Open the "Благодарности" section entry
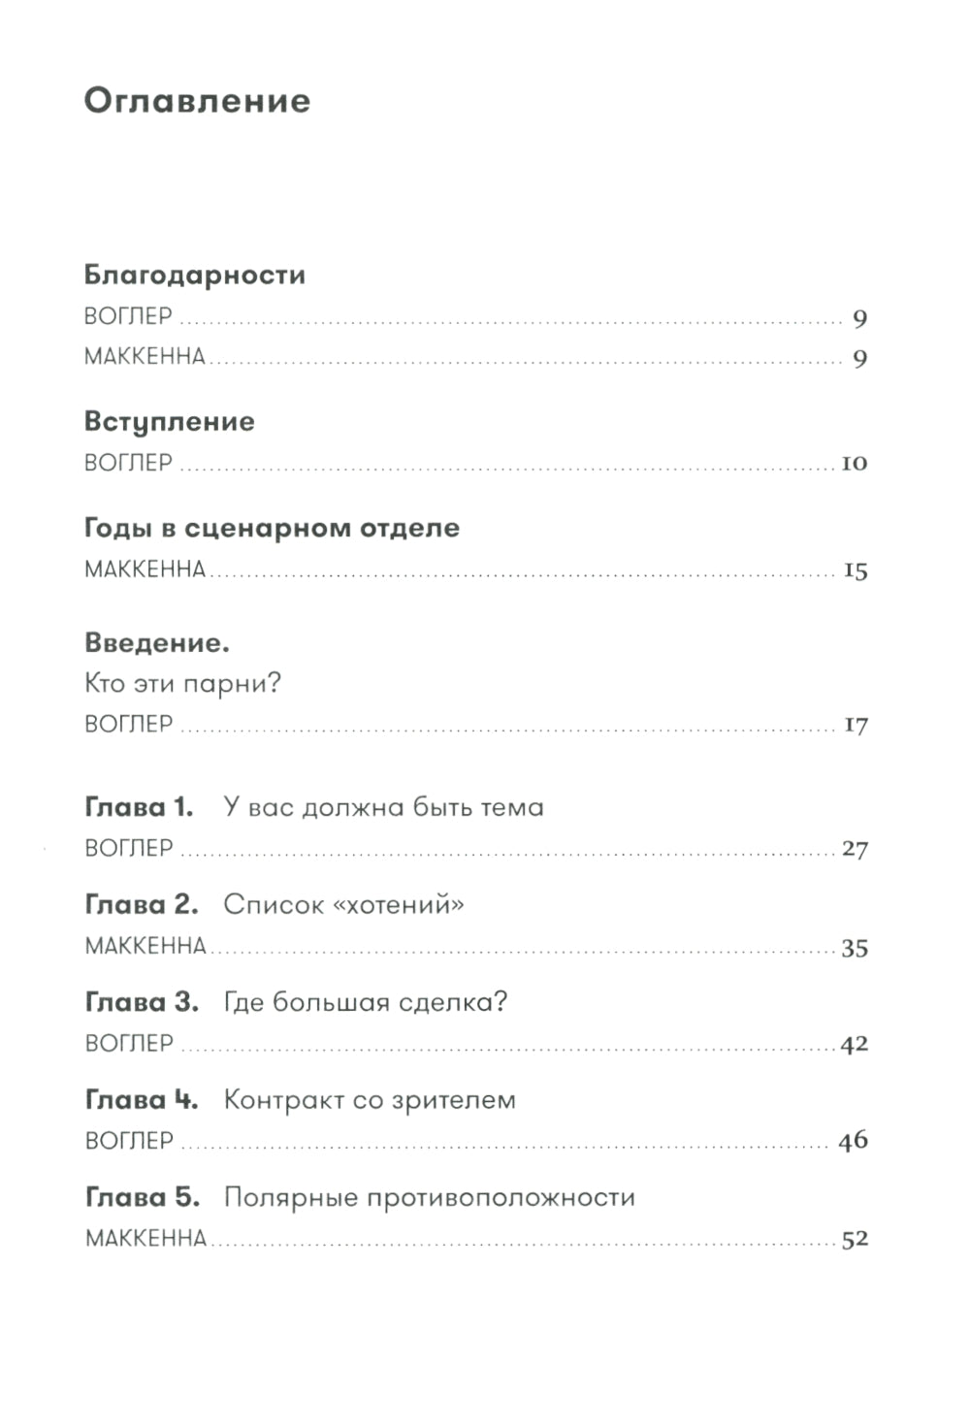Screen dimensions: 970x1428 [x=195, y=275]
